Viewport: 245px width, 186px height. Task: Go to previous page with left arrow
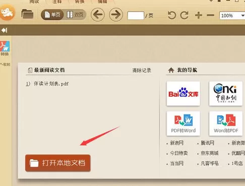pos(98,15)
